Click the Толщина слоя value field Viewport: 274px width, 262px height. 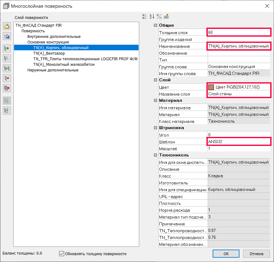[239, 32]
